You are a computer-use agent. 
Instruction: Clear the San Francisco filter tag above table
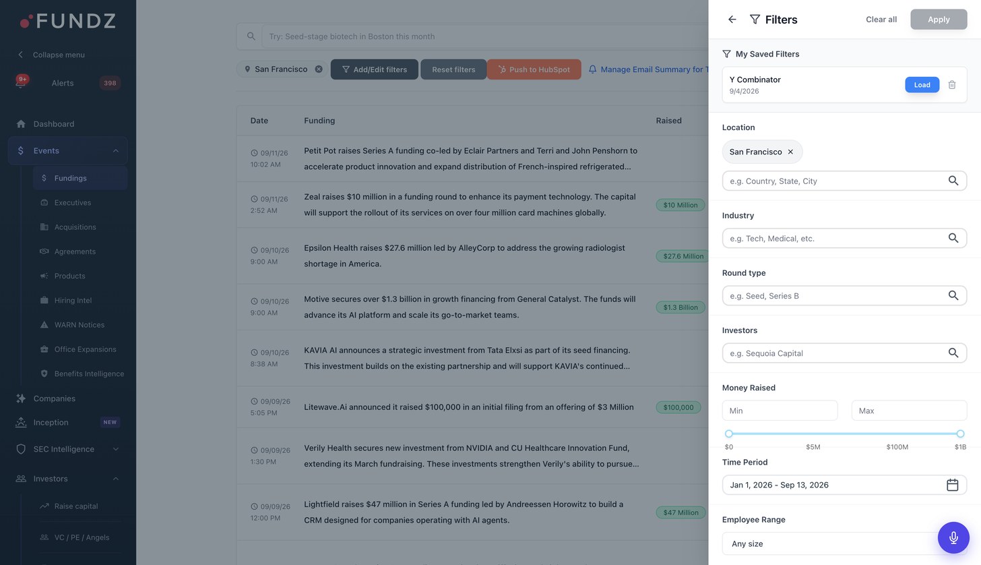click(x=319, y=69)
